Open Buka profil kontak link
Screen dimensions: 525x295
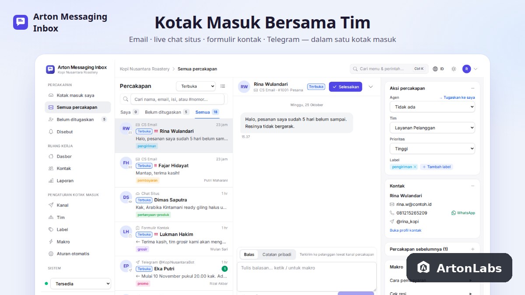pyautogui.click(x=406, y=230)
